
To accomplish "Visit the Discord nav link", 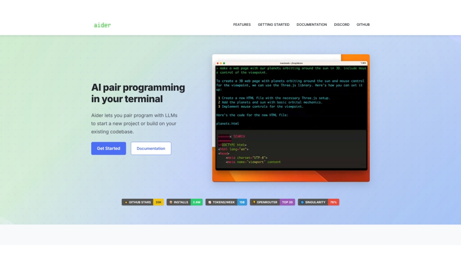I will 342,25.
